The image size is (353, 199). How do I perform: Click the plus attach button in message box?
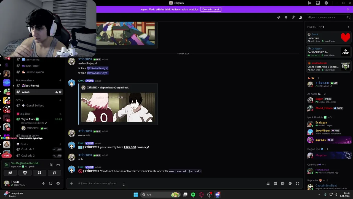tap(72, 183)
